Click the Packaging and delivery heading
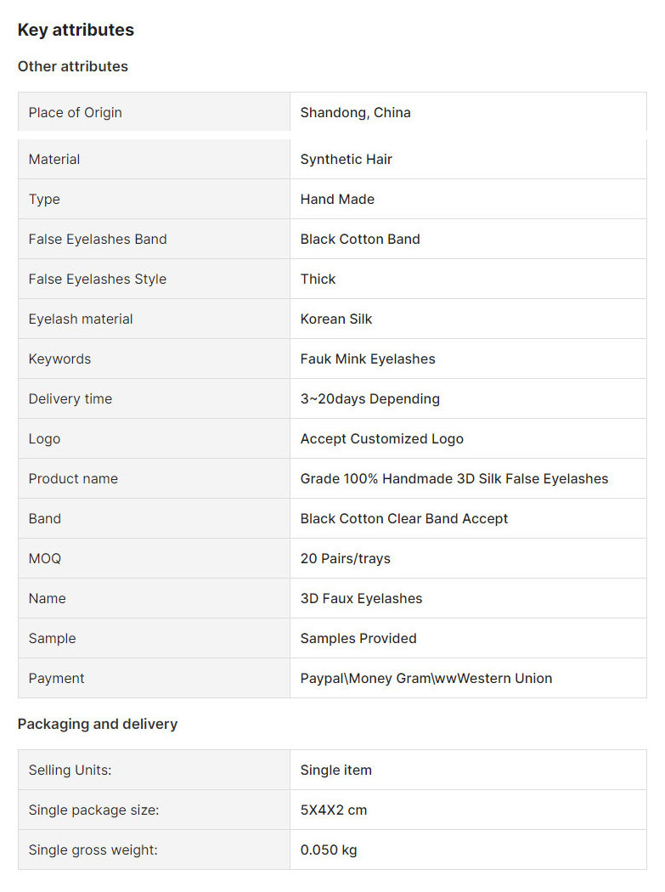The height and width of the screenshot is (892, 665). pyautogui.click(x=98, y=724)
